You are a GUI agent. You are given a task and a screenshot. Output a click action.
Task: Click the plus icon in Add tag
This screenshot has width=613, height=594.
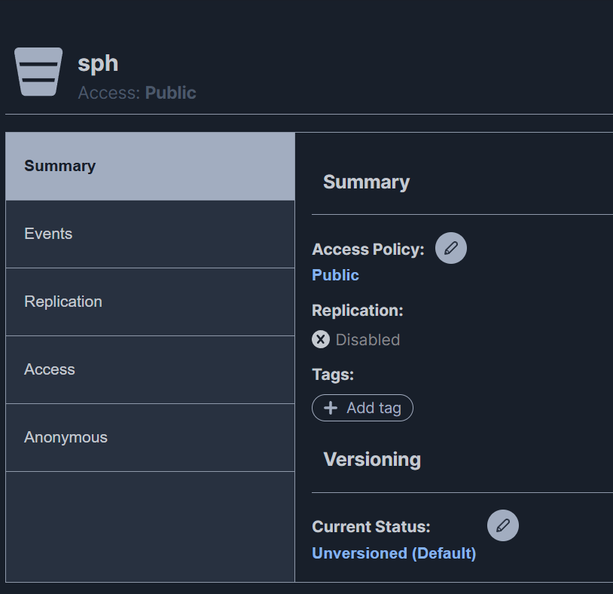click(330, 408)
